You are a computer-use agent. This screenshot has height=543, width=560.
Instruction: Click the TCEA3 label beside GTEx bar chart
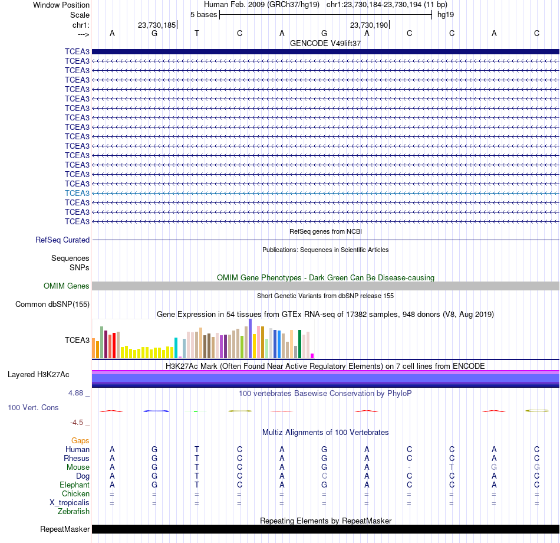(x=77, y=340)
